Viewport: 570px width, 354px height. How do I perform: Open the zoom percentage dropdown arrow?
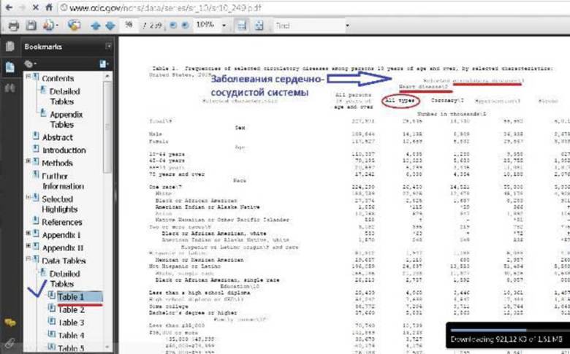pos(224,26)
